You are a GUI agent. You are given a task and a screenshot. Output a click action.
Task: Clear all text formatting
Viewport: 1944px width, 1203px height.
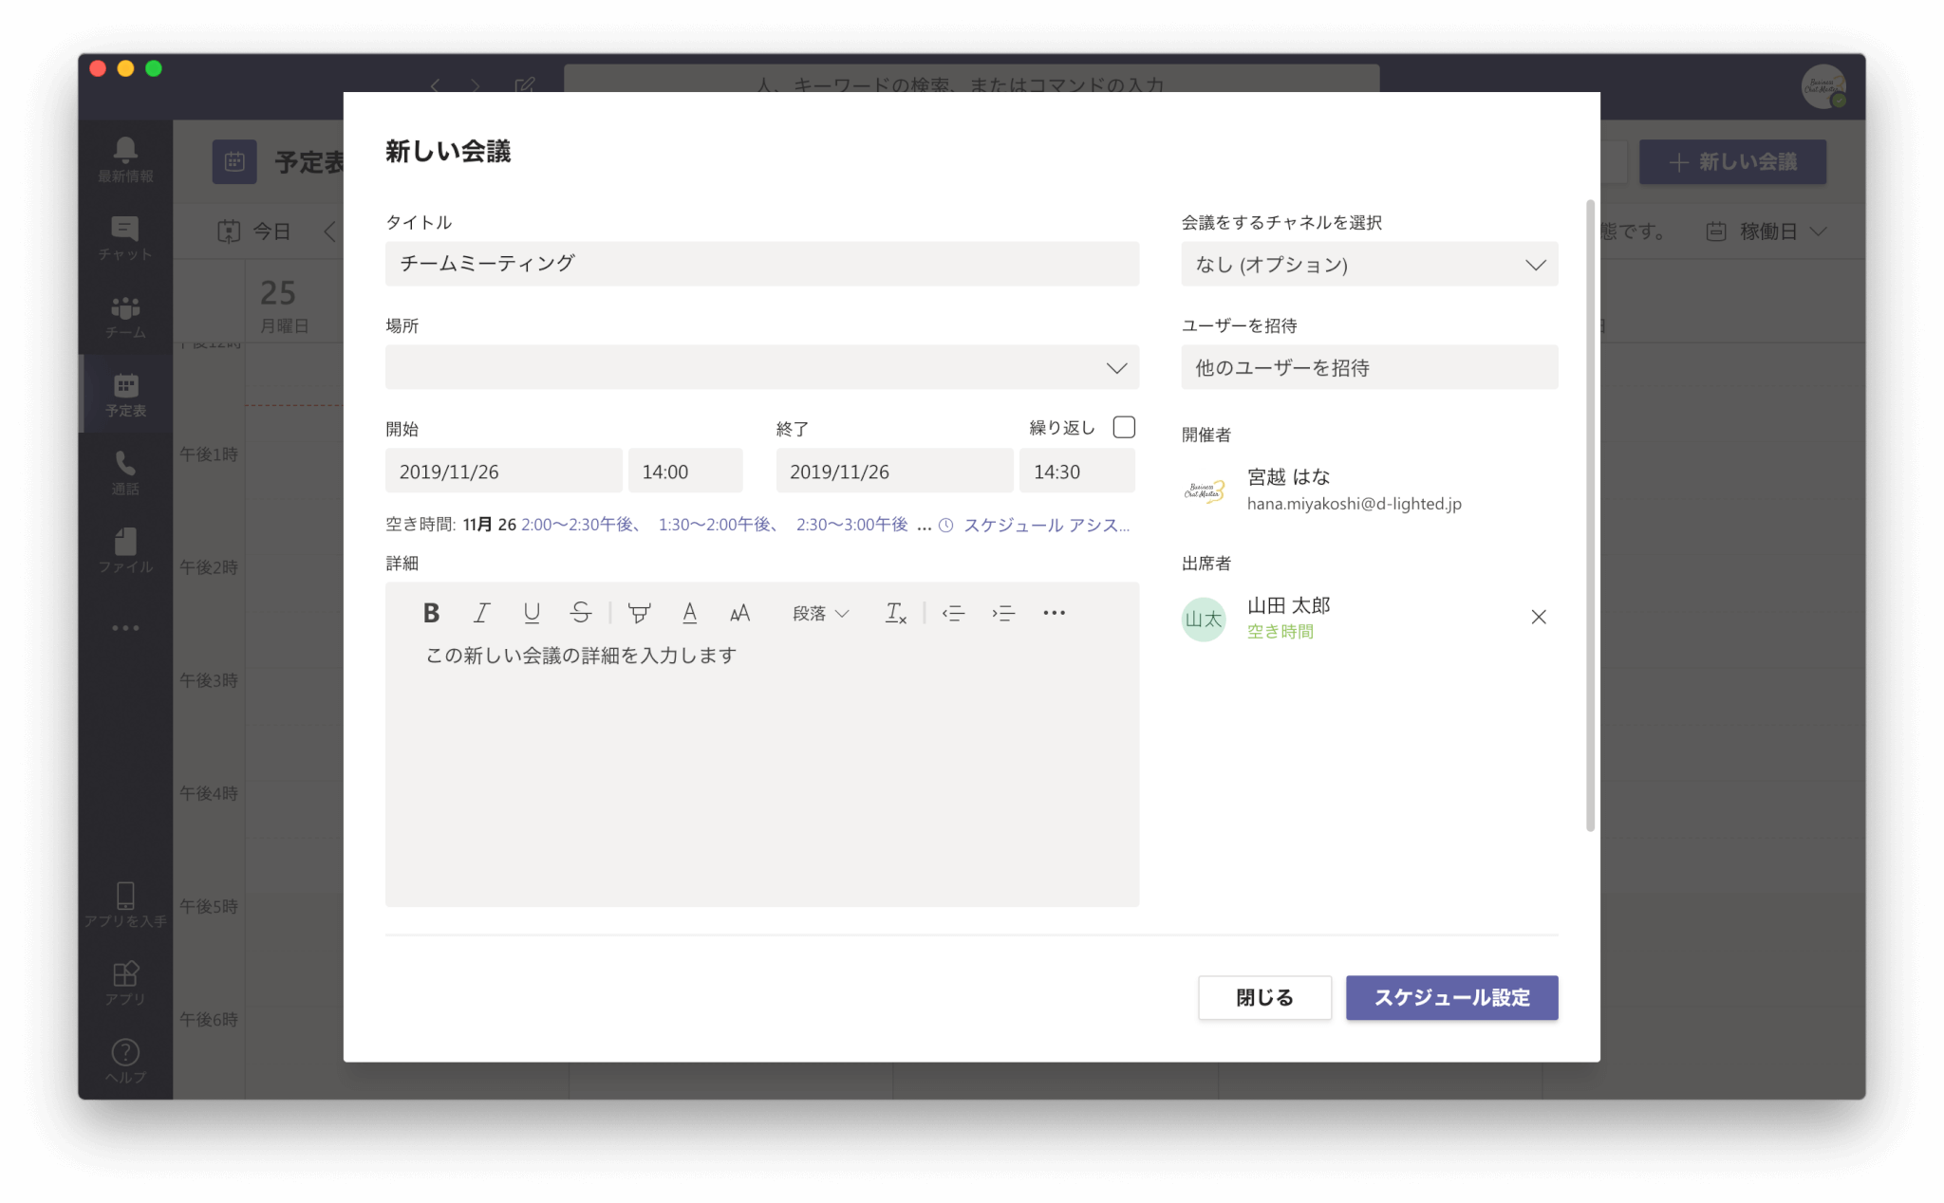pyautogui.click(x=895, y=613)
